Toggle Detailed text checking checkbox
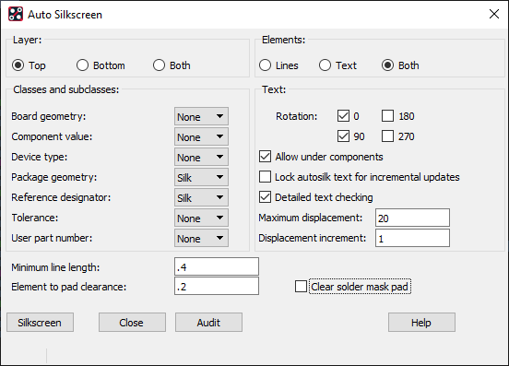The image size is (509, 366). point(265,197)
